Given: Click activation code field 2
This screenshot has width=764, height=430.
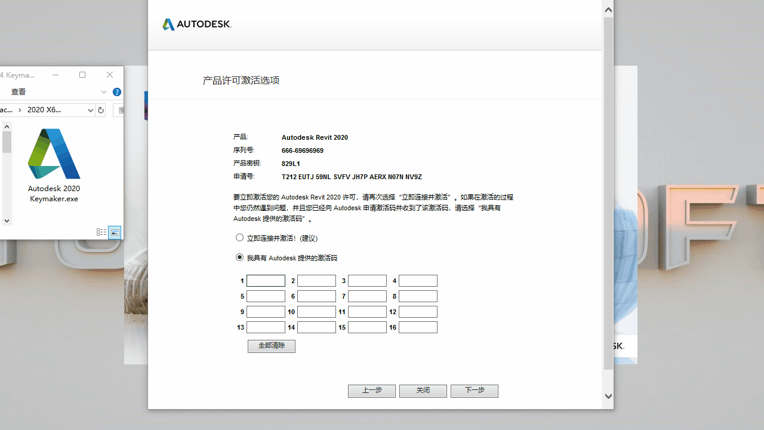Looking at the screenshot, I should [x=317, y=281].
